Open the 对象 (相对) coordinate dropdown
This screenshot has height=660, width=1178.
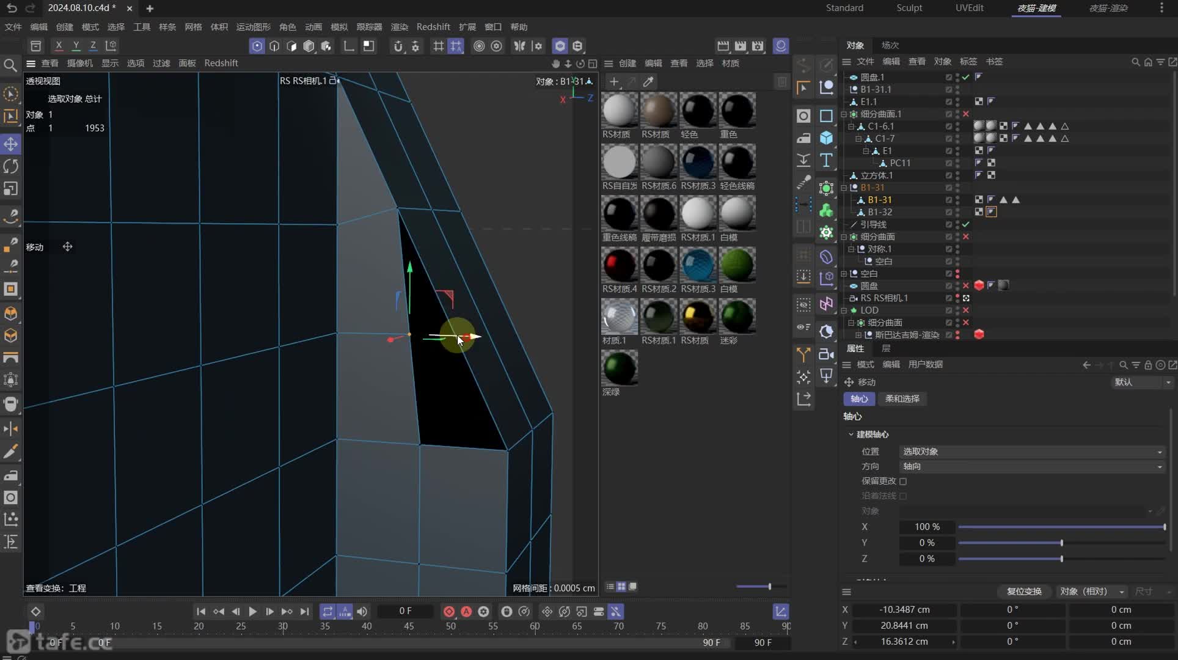point(1092,592)
